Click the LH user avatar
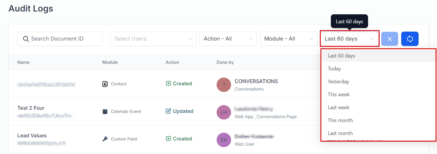Image resolution: width=437 pixels, height=154 pixels. coord(224,112)
